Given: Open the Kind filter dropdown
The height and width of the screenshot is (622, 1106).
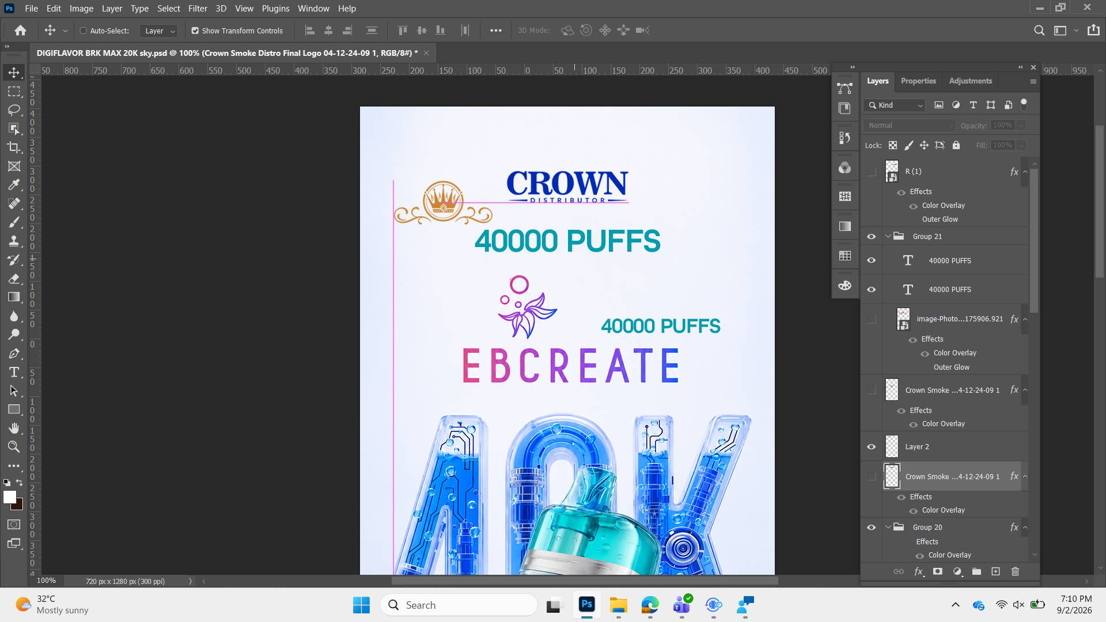Looking at the screenshot, I should 895,105.
